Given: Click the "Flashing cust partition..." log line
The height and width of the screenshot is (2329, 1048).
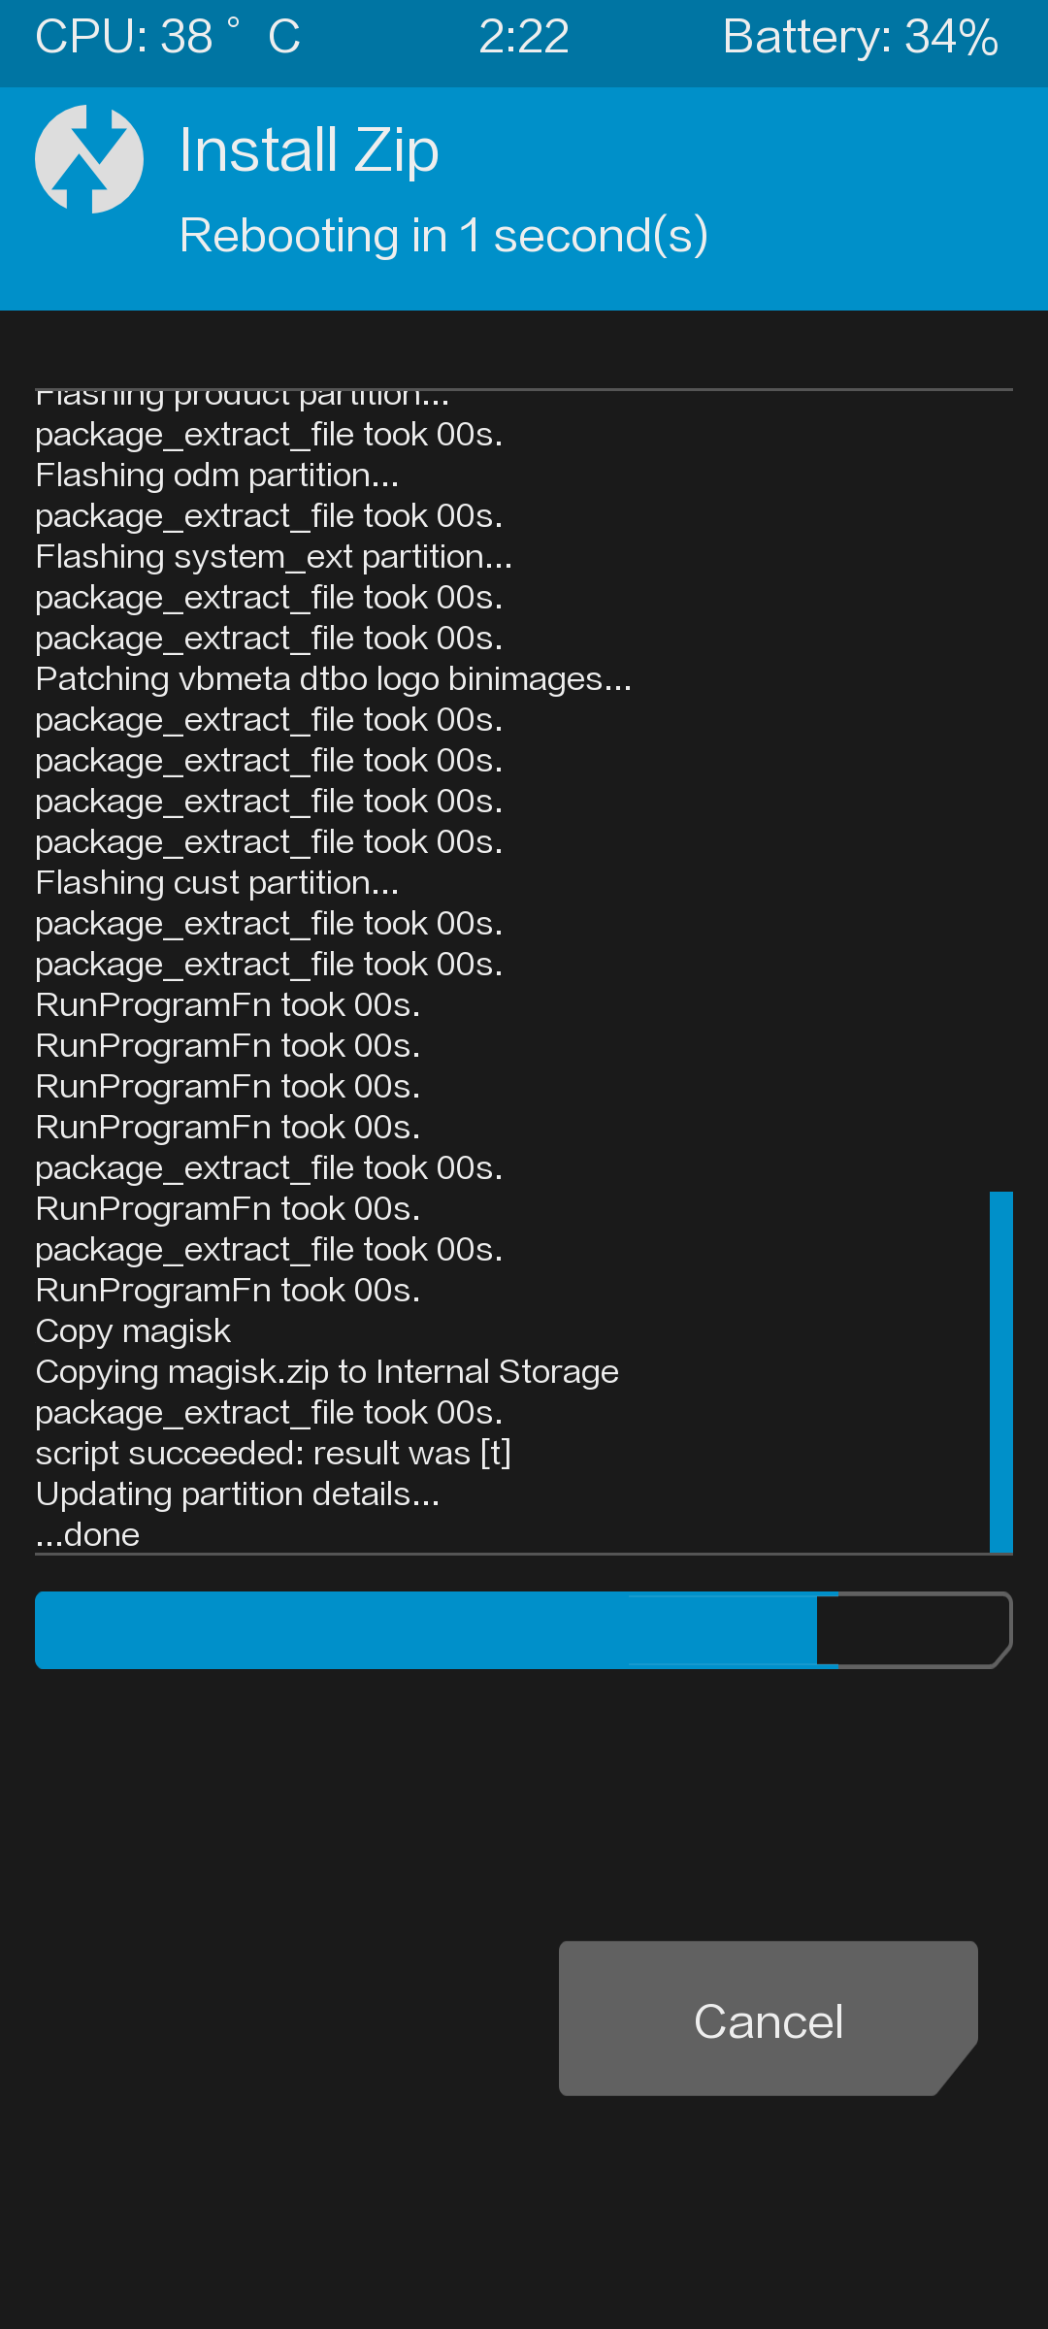Looking at the screenshot, I should click(217, 883).
